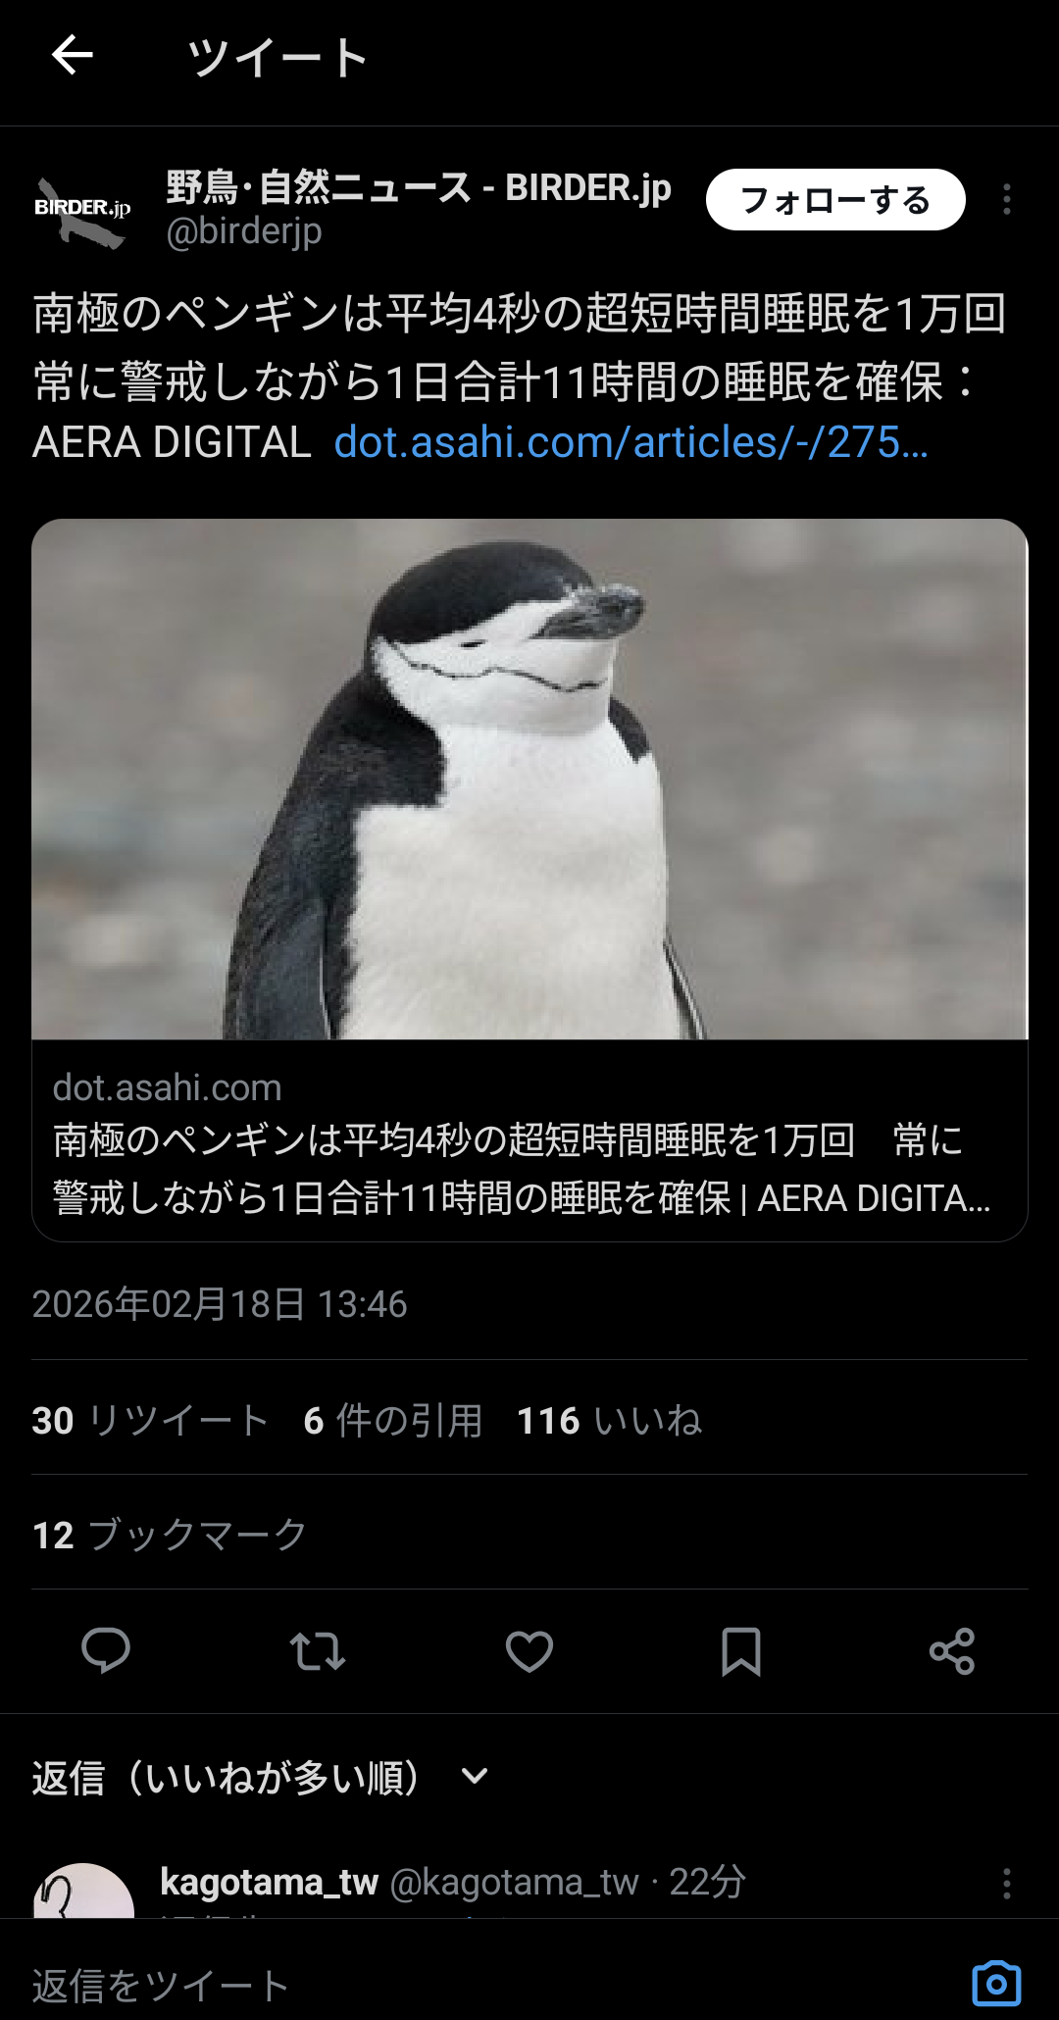Image resolution: width=1059 pixels, height=2020 pixels.
Task: Tap the reply speech bubble icon
Action: click(x=105, y=1650)
